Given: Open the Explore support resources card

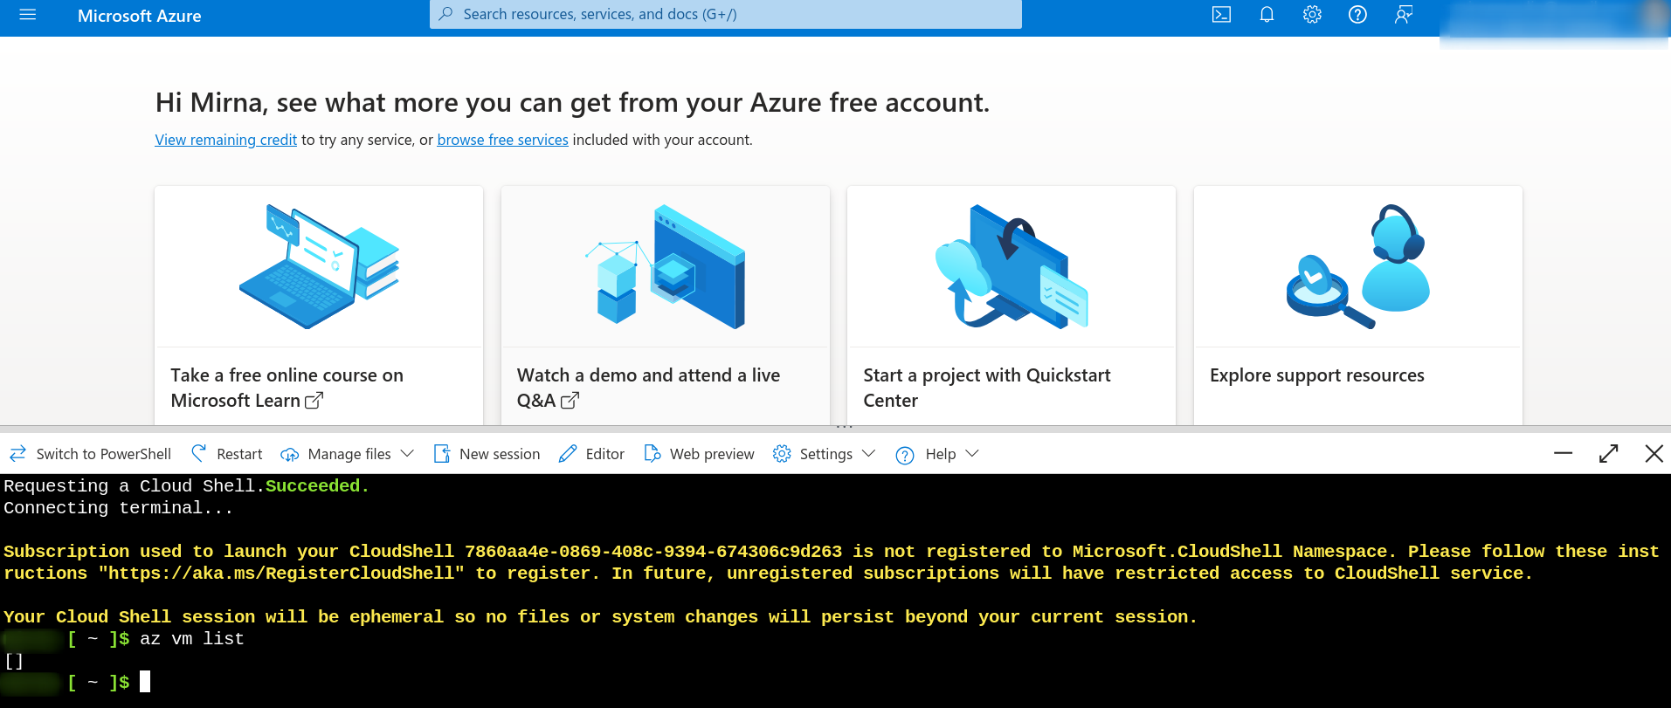Looking at the screenshot, I should pos(1357,306).
